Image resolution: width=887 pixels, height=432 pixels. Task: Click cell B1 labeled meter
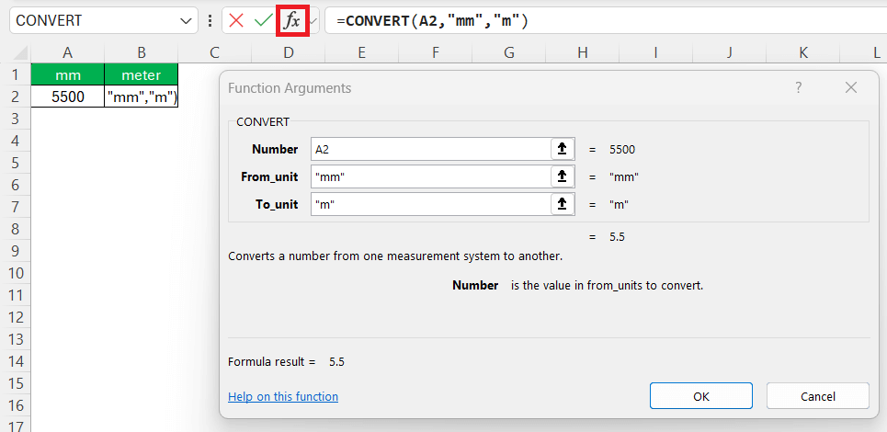pyautogui.click(x=142, y=74)
